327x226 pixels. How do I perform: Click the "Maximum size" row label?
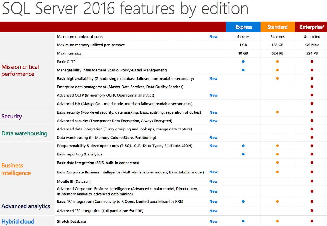click(x=69, y=53)
